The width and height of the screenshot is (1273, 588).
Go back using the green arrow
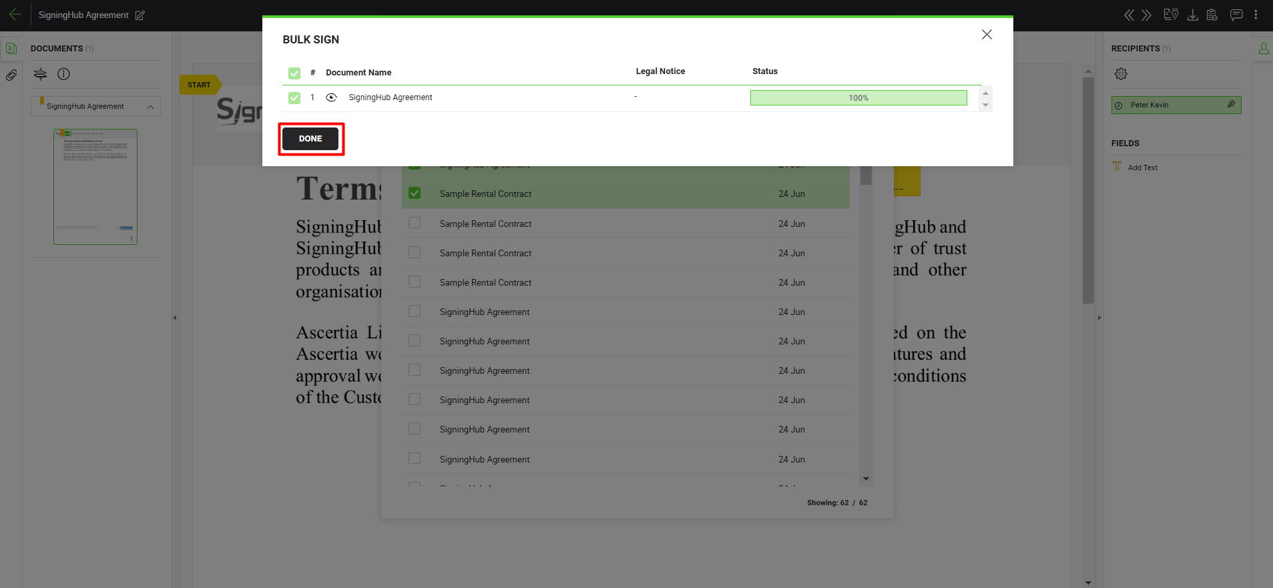(15, 15)
